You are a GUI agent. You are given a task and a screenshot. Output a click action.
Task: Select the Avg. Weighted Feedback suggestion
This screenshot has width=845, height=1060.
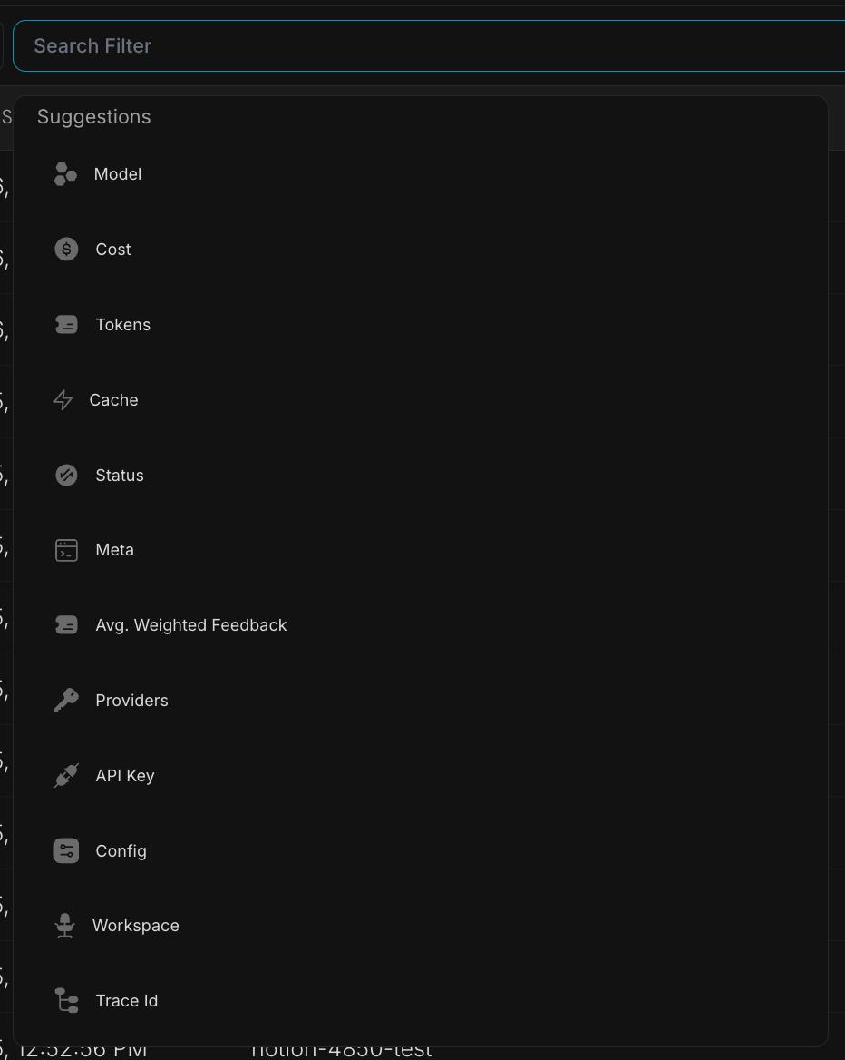pos(420,625)
